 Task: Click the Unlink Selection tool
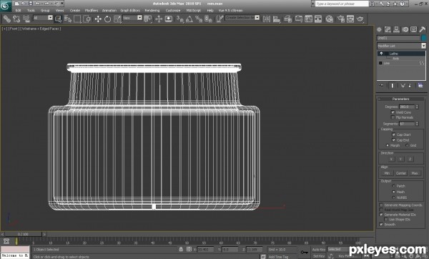click(16, 19)
